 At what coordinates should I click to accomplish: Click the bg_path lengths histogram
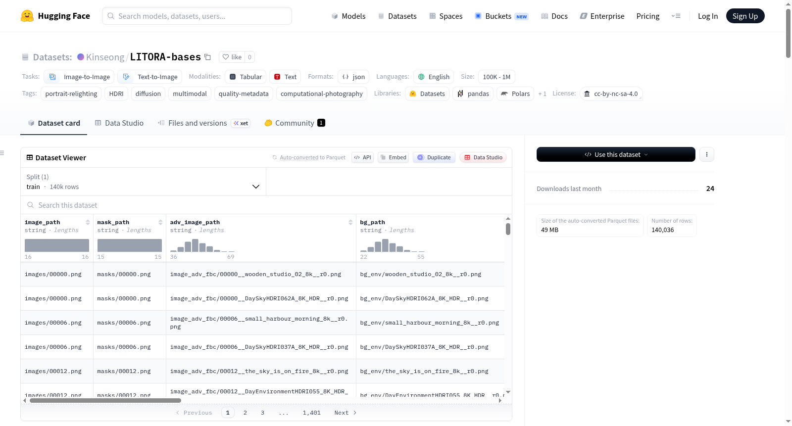pos(393,245)
